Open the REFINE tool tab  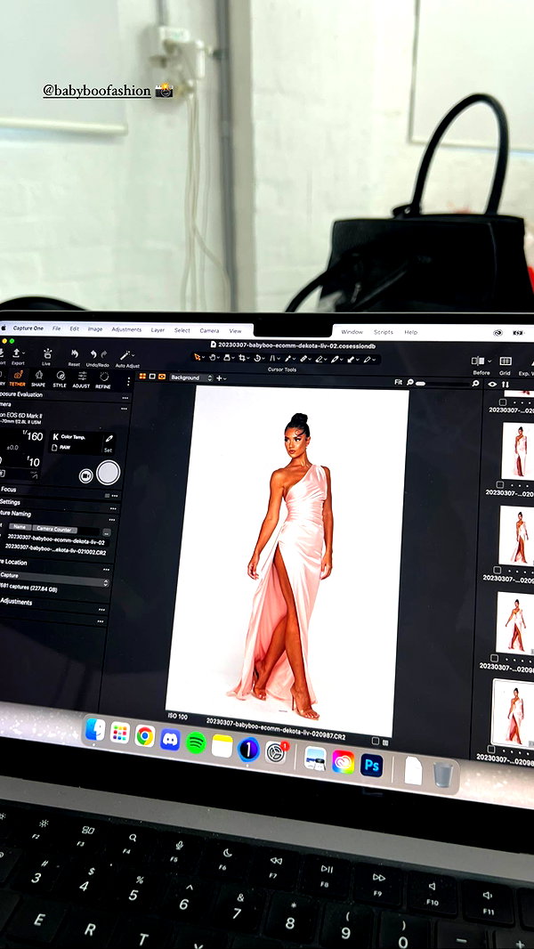click(x=103, y=379)
